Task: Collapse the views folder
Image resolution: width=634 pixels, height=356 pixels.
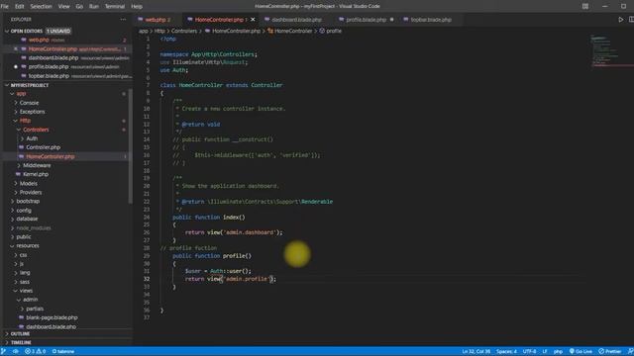Action: tap(16, 291)
